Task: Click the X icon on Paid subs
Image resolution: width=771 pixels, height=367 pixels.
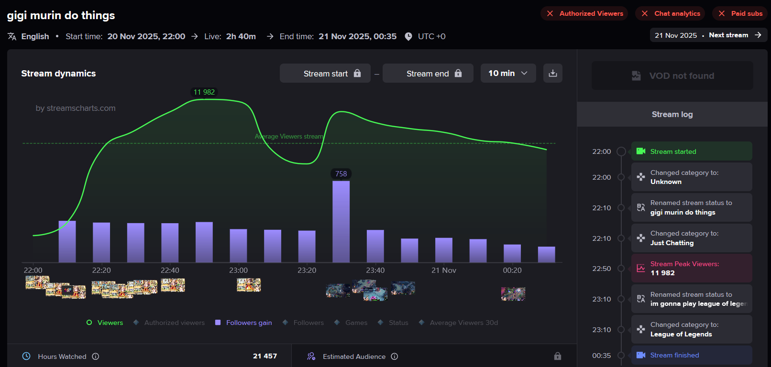Action: tap(722, 13)
